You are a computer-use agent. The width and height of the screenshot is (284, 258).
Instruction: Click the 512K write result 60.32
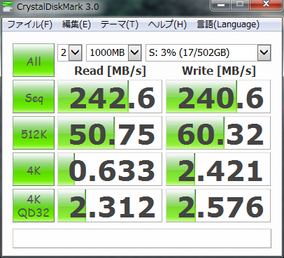point(218,133)
